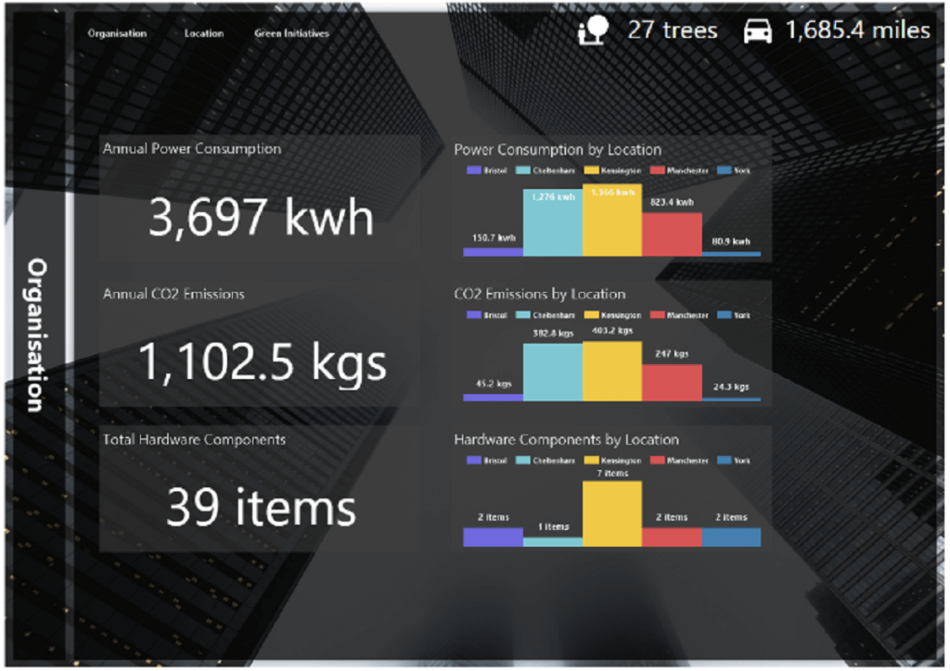Click the yellow Kensington power consumption bar
The image size is (950, 671).
point(612,221)
